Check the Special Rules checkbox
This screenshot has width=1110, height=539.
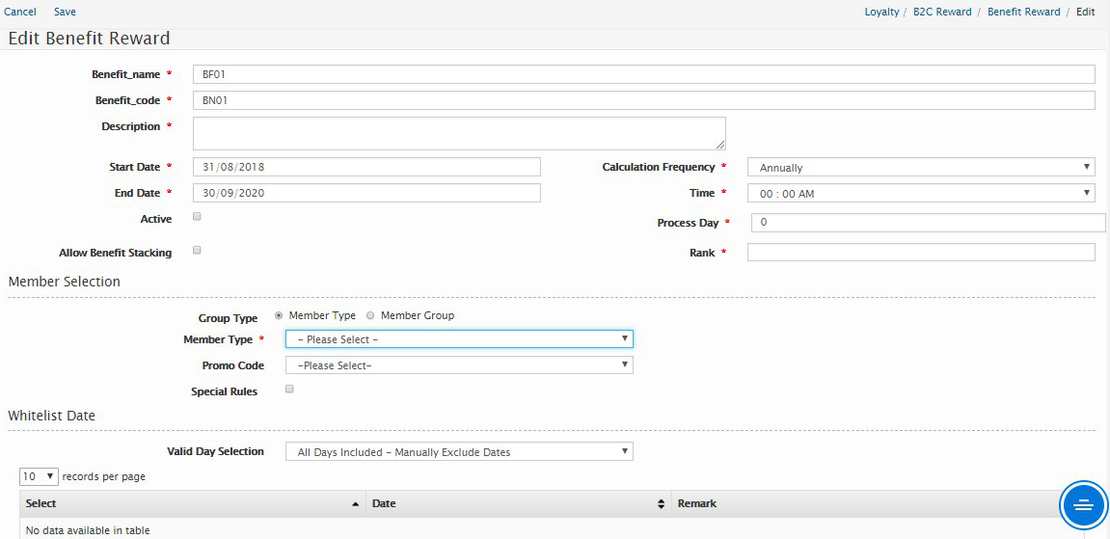tap(290, 390)
